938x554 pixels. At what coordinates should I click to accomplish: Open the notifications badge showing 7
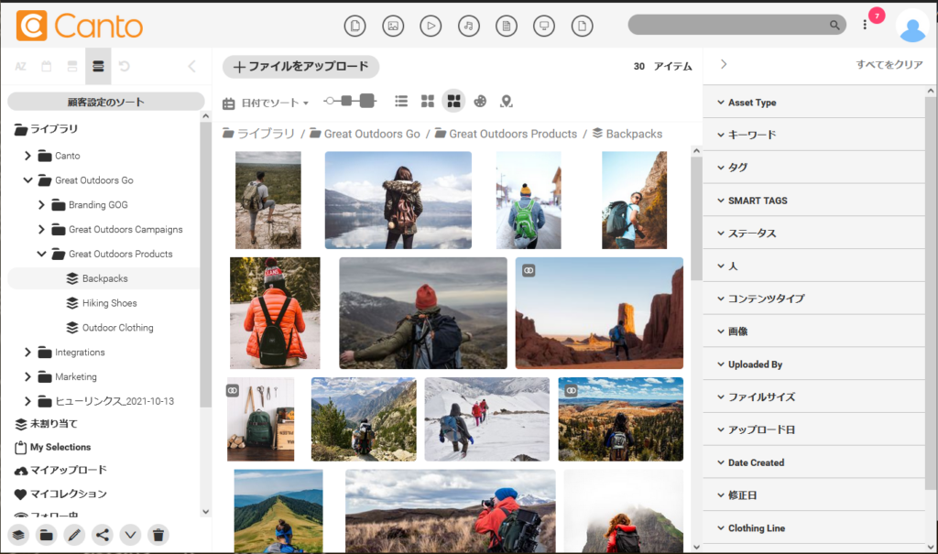point(876,16)
